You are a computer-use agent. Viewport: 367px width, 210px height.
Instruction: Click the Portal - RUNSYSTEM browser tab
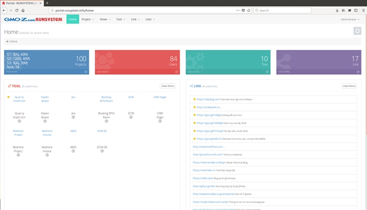tap(22, 3)
